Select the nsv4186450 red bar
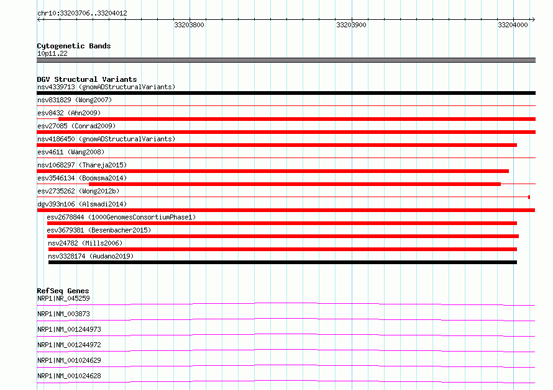The width and height of the screenshot is (553, 390). pos(277,145)
